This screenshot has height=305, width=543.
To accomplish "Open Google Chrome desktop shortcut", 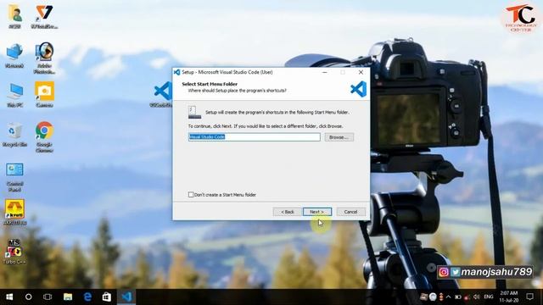I will pos(44,137).
